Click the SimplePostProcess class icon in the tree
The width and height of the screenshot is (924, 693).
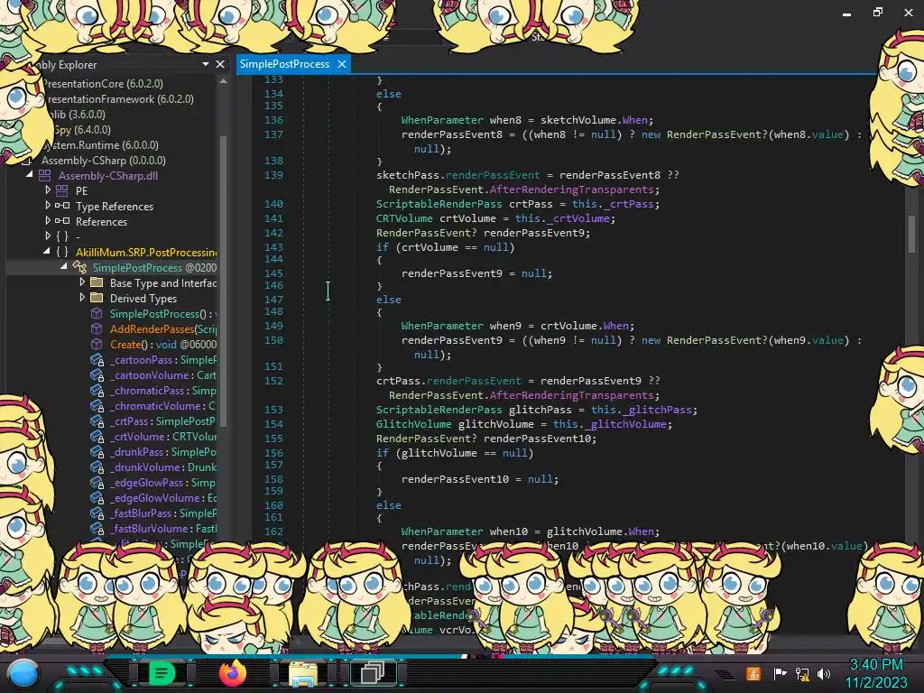[x=79, y=267]
